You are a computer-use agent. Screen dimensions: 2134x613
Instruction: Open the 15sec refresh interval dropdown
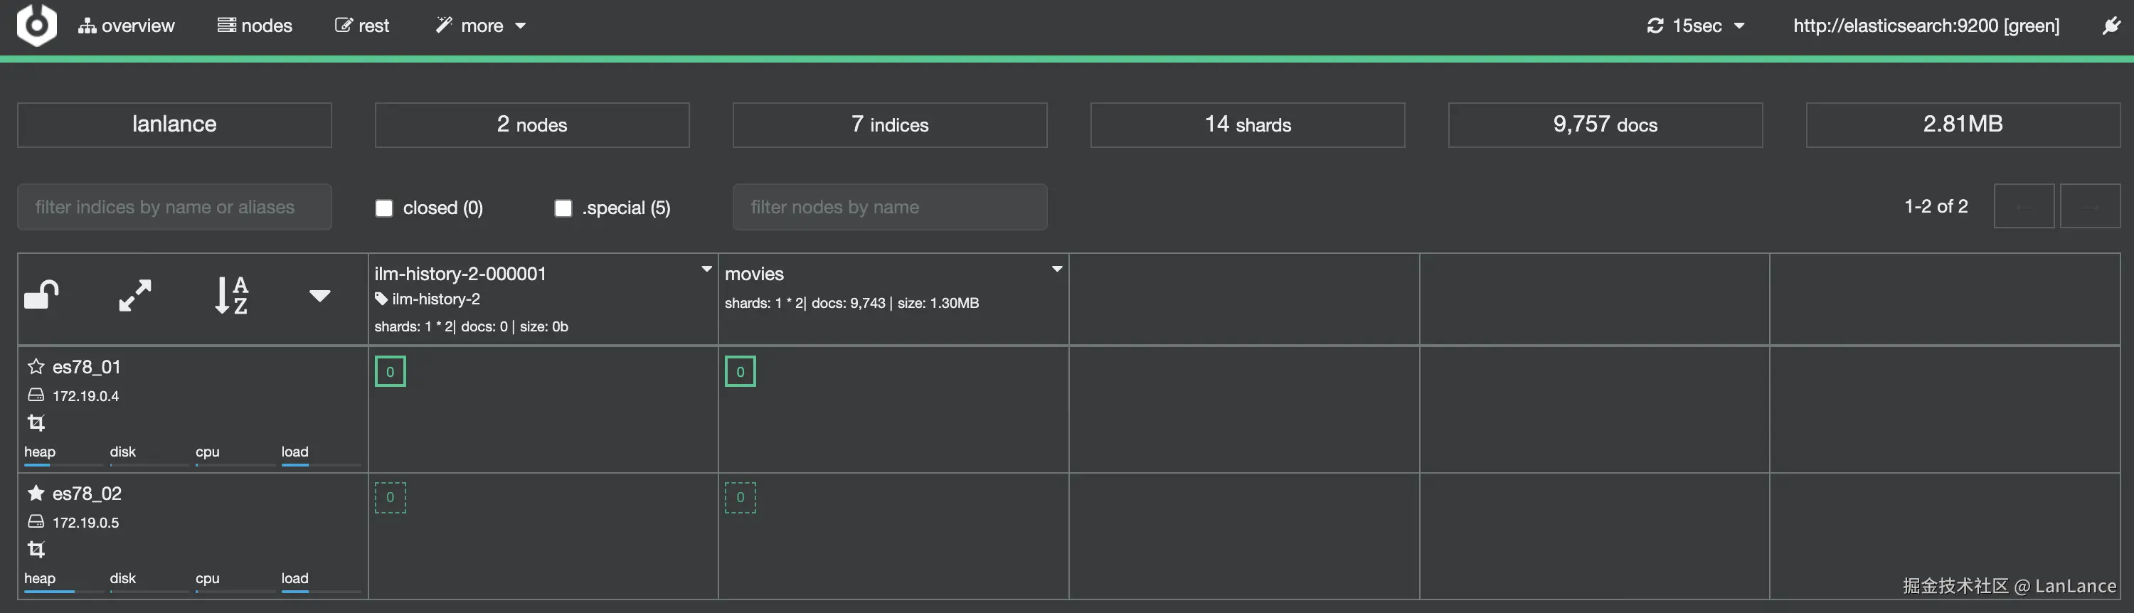pos(1695,26)
